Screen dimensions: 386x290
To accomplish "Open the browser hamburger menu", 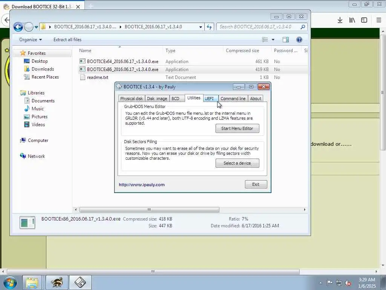I will click(378, 20).
